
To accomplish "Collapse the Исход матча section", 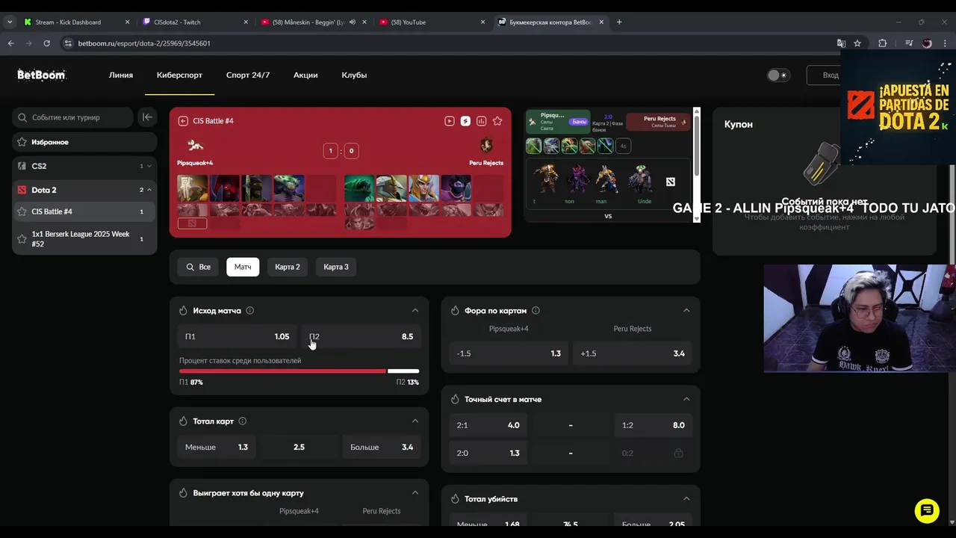I will pyautogui.click(x=415, y=310).
